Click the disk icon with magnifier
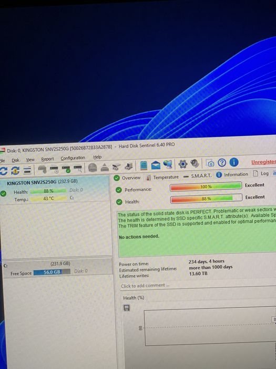This screenshot has width=276, height=369. tap(78, 169)
